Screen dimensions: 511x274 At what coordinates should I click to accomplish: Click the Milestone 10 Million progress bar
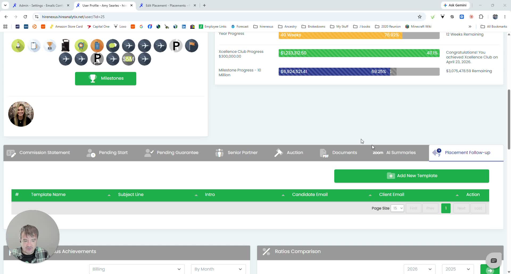point(359,72)
